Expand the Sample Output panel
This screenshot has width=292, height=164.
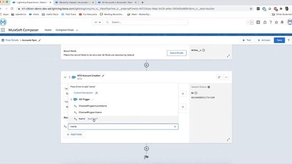(228, 139)
